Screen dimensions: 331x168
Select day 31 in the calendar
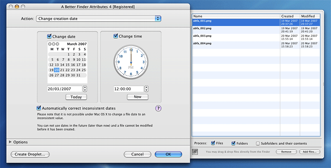point(78,75)
